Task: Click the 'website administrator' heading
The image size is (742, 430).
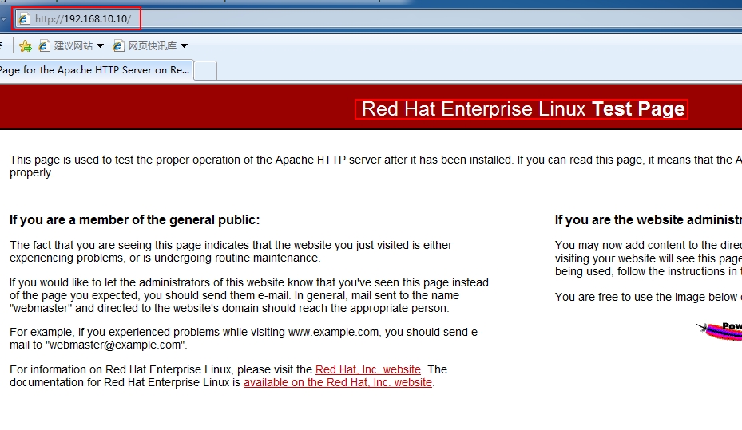Action: pos(647,220)
